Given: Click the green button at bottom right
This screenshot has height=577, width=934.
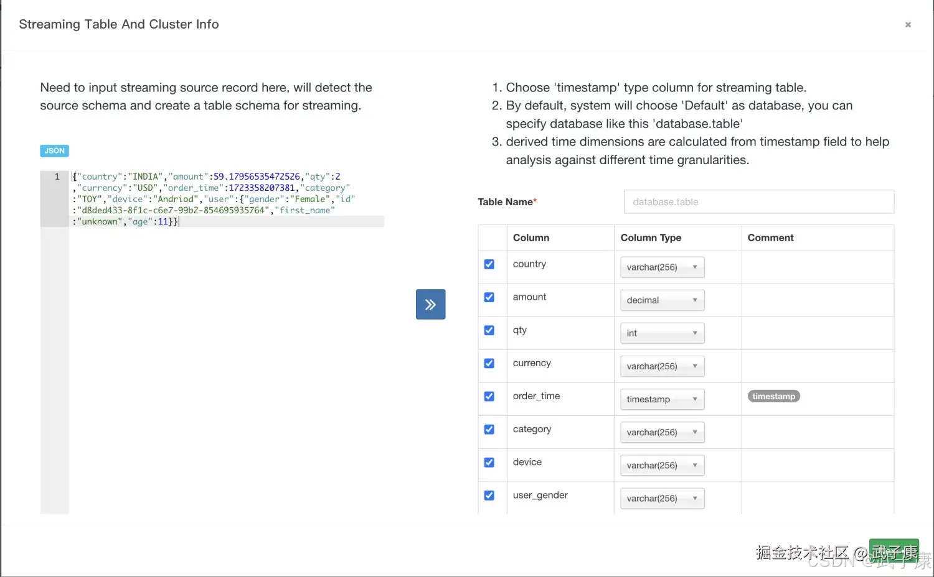Looking at the screenshot, I should tap(894, 551).
